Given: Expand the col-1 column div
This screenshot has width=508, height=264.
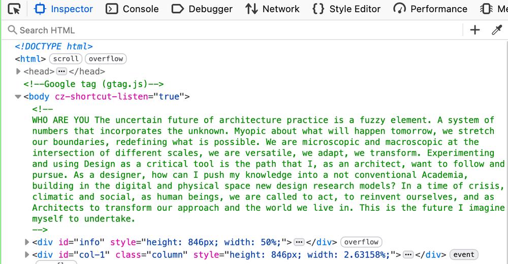Looking at the screenshot, I should [27, 255].
